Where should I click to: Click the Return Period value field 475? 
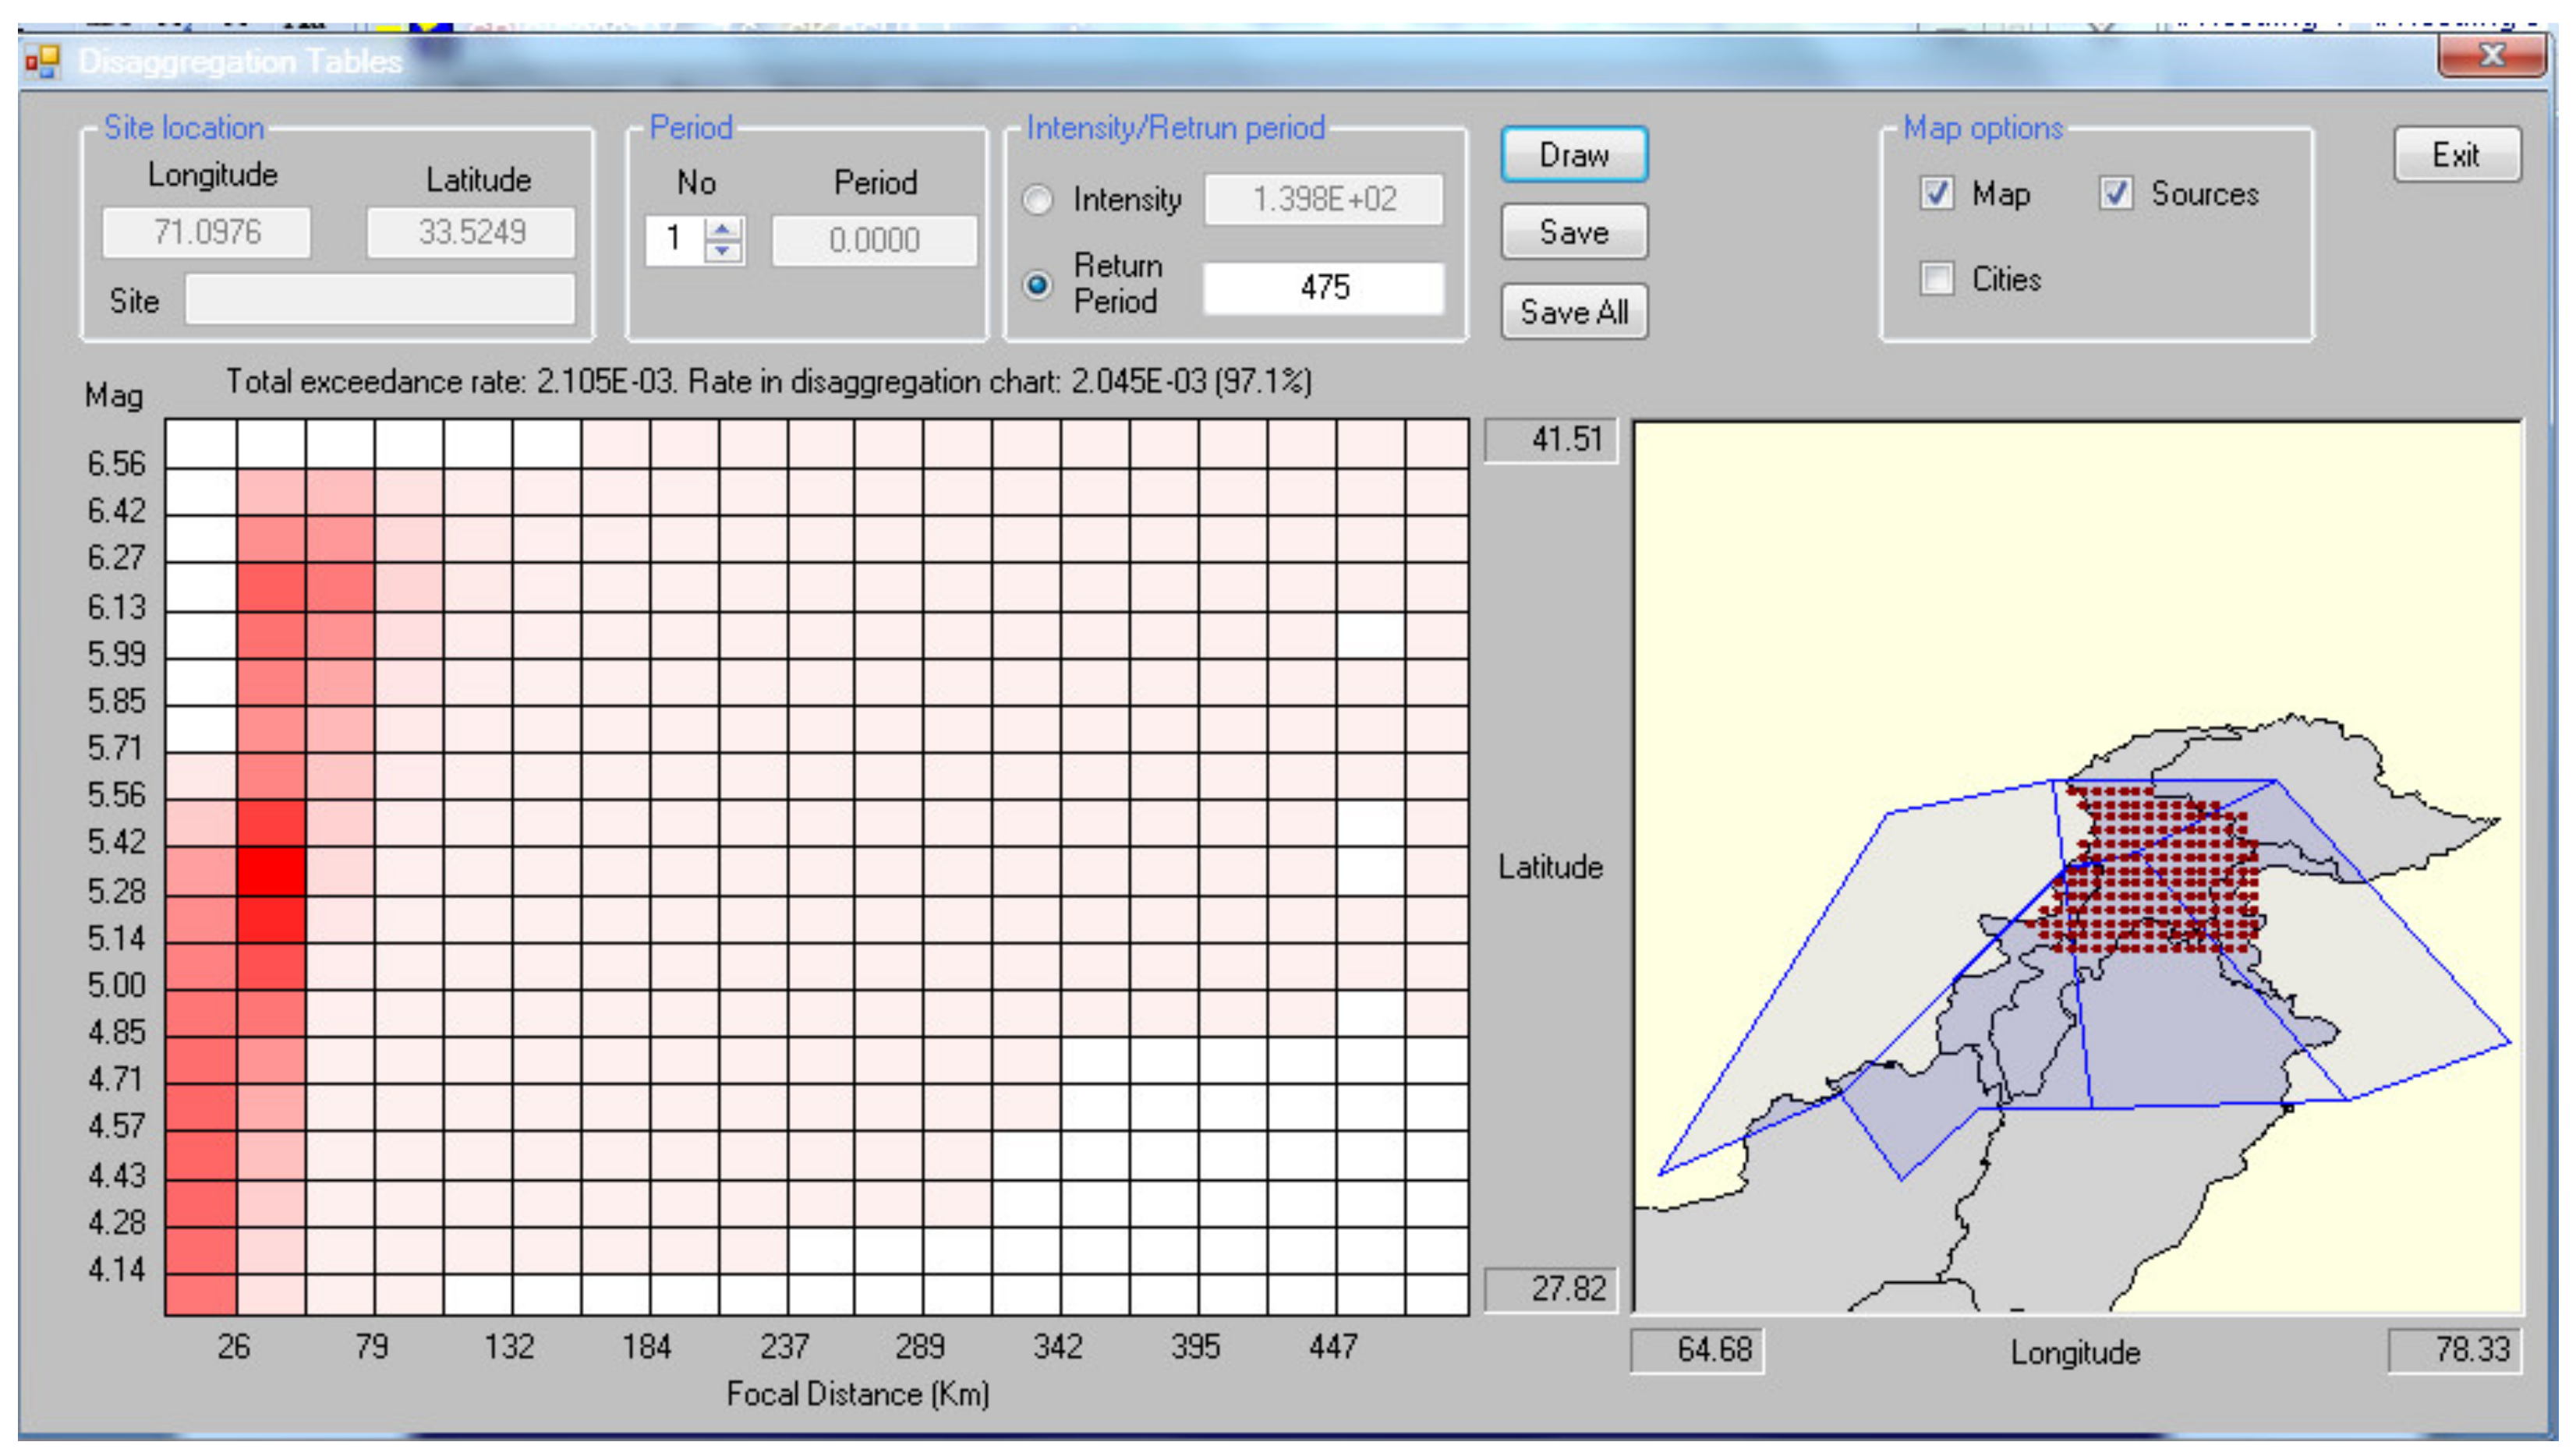(1323, 288)
